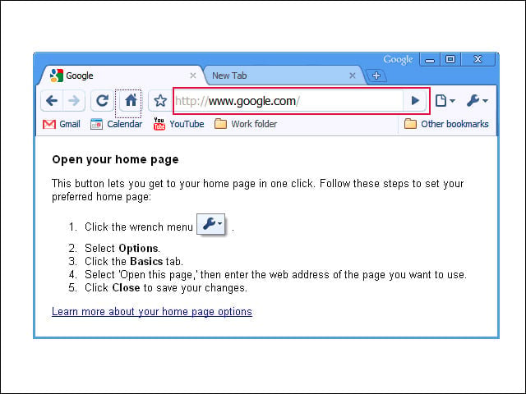The width and height of the screenshot is (526, 394).
Task: Click the Forward navigation arrow
Action: 74,100
